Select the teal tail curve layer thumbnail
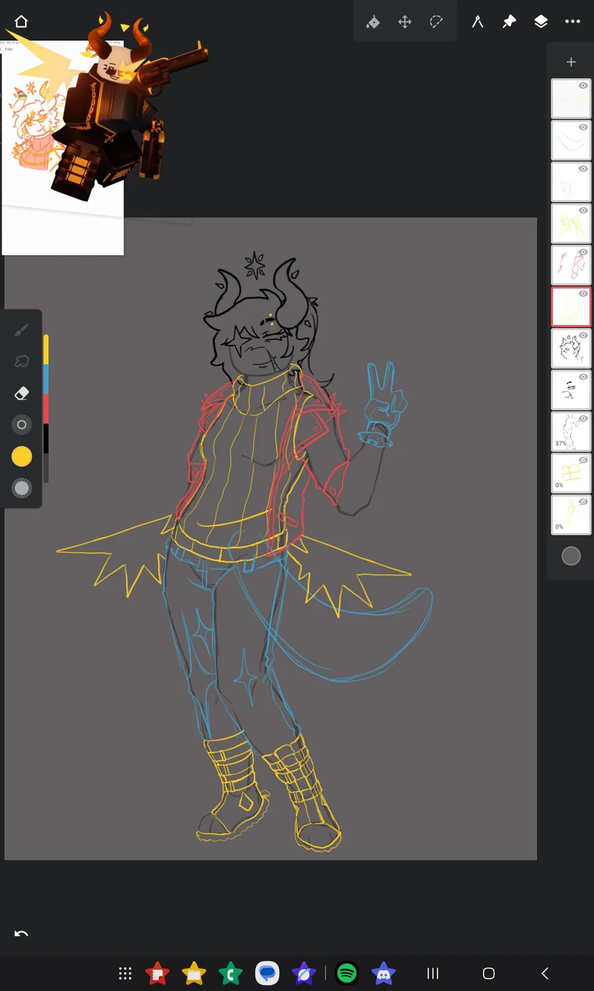This screenshot has height=991, width=594. [571, 140]
